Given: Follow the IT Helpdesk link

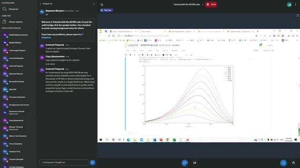Looking at the screenshot, I should [62, 36].
